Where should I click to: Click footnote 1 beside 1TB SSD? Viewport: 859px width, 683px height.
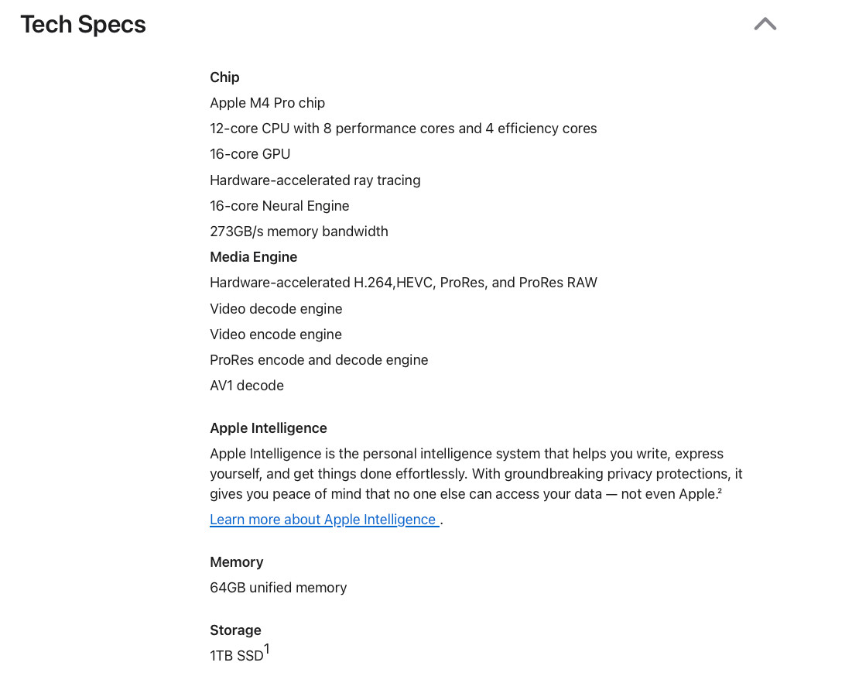[x=267, y=650]
